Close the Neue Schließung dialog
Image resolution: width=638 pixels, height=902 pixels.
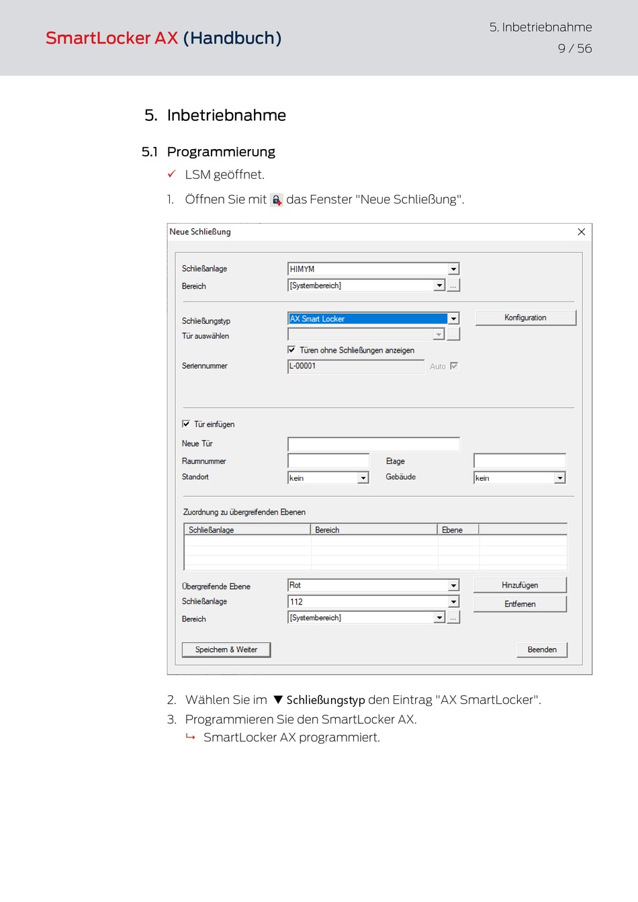(582, 232)
